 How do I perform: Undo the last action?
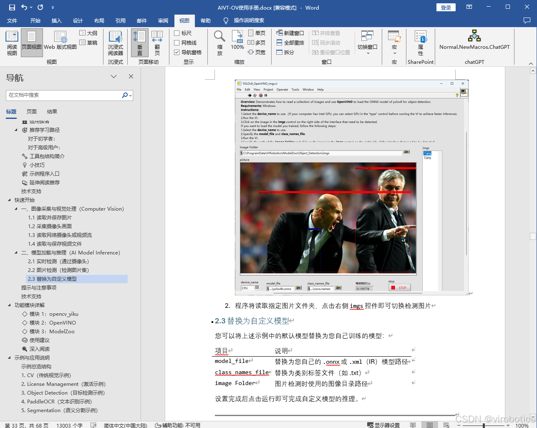click(24, 8)
